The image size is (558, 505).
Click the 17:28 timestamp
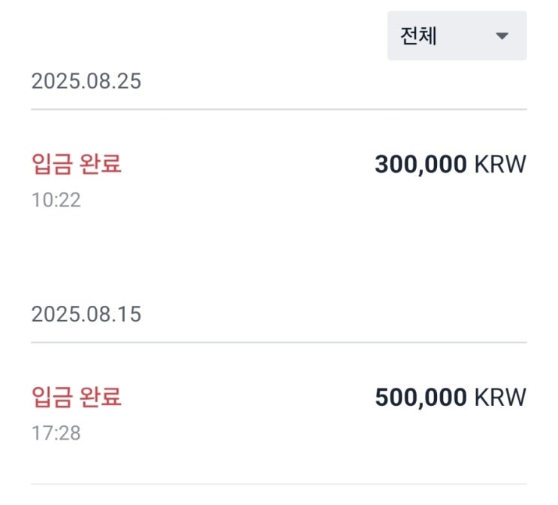(56, 433)
